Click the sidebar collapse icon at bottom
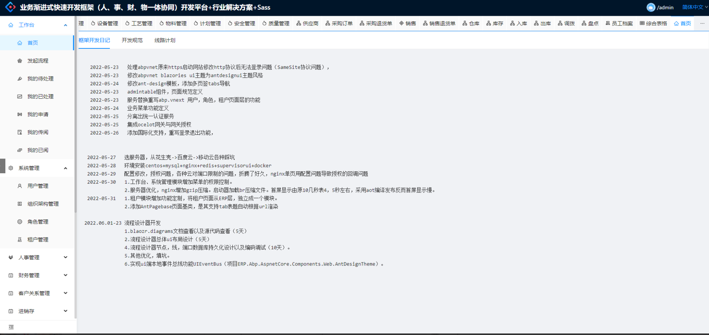This screenshot has width=709, height=335. pos(11,327)
